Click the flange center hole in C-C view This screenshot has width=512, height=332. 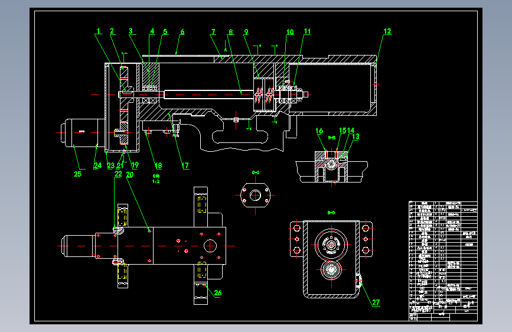pyautogui.click(x=255, y=196)
